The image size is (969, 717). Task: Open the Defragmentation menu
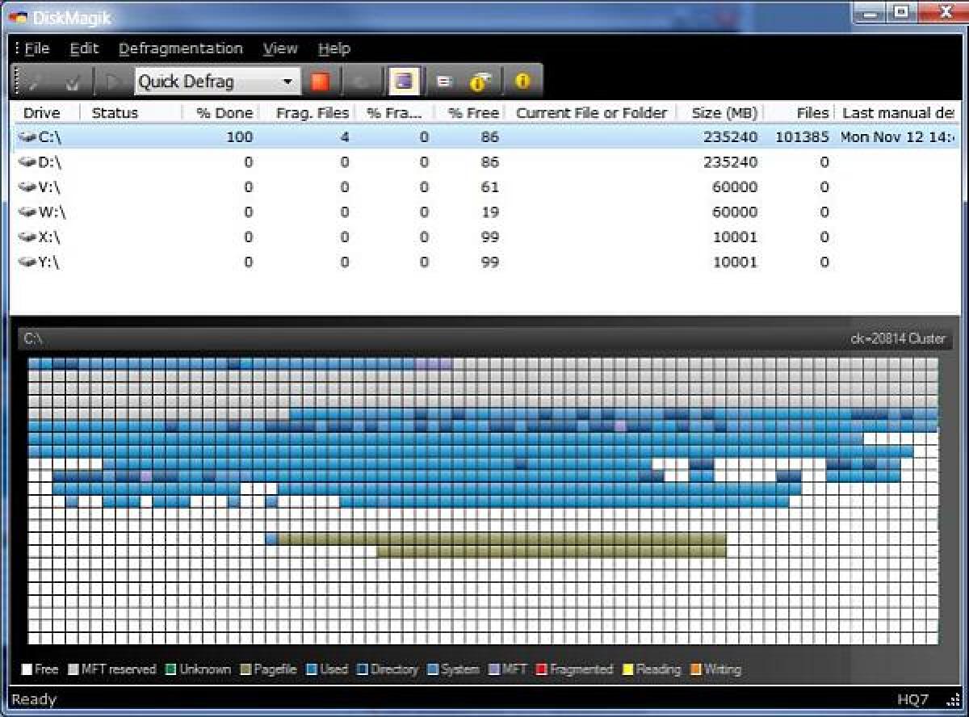click(x=181, y=48)
